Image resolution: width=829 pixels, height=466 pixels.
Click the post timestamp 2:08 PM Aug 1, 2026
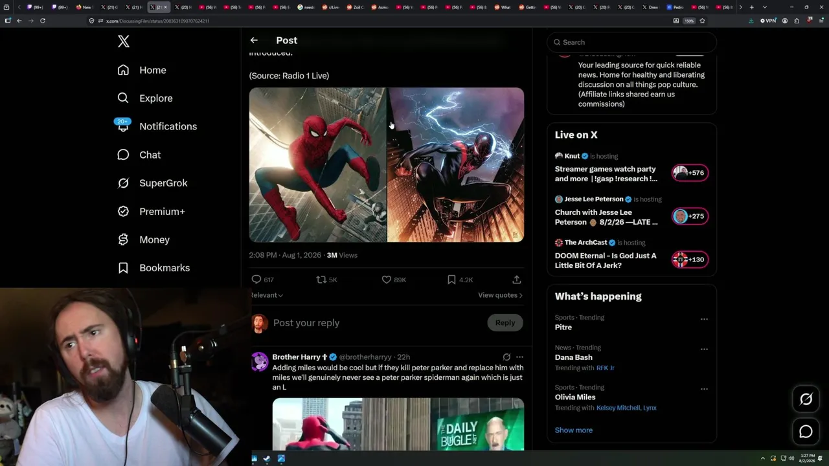tap(285, 256)
